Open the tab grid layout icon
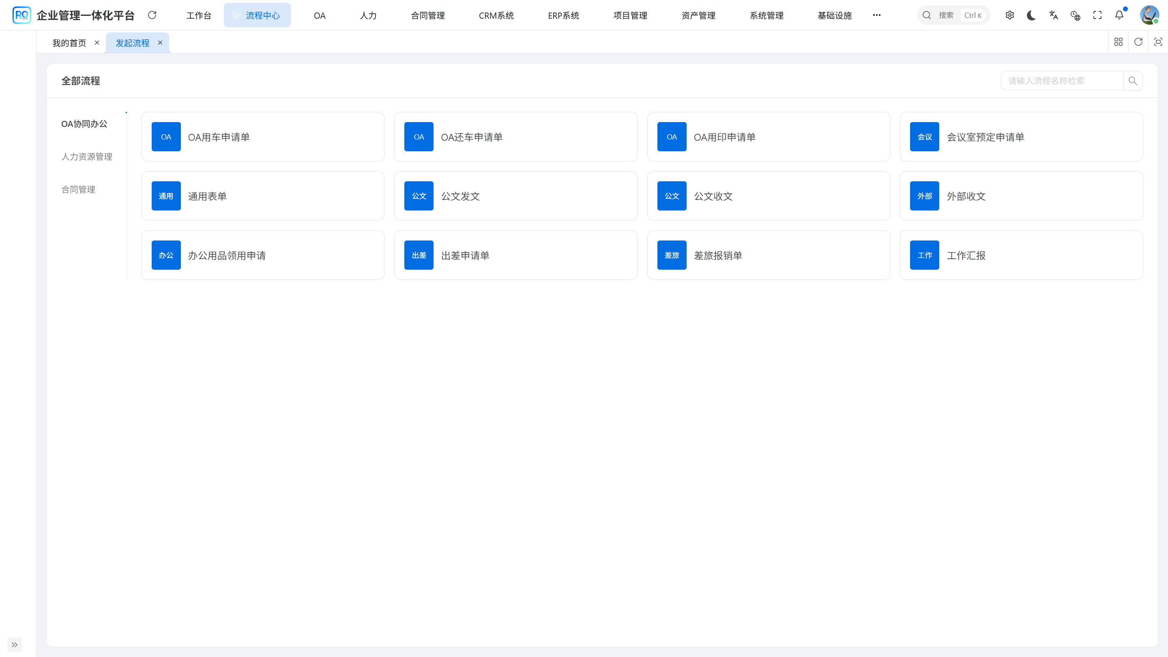The image size is (1168, 657). coord(1119,42)
